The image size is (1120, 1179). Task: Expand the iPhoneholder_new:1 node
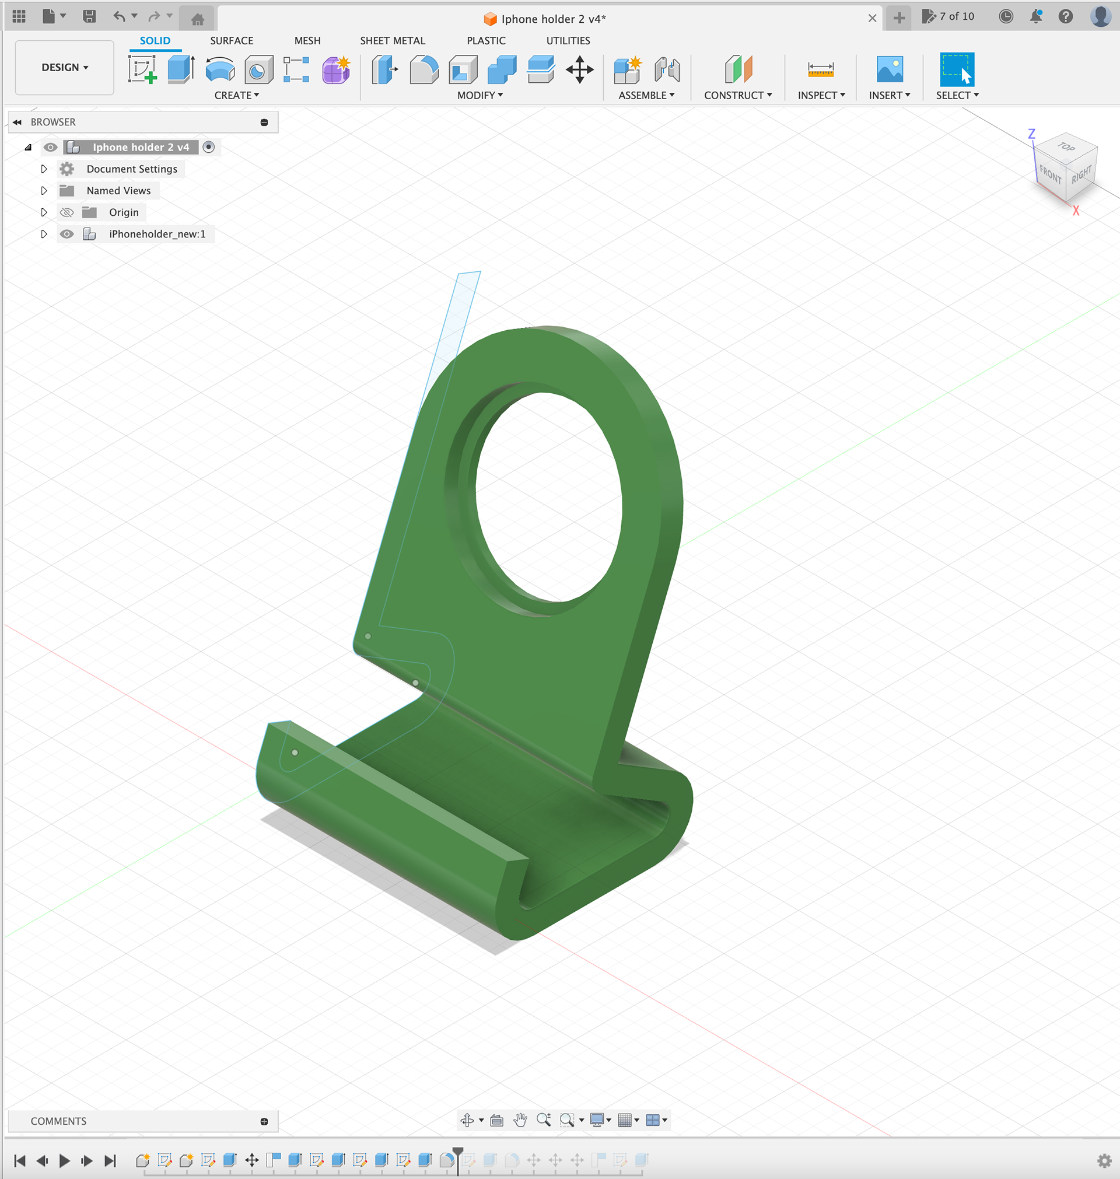point(44,234)
